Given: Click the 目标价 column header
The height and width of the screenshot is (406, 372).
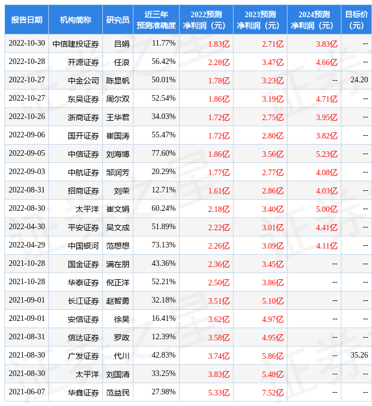Looking at the screenshot, I should point(356,19).
